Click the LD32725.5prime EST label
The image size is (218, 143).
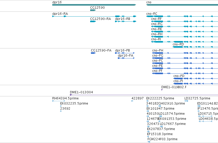coord(197,98)
